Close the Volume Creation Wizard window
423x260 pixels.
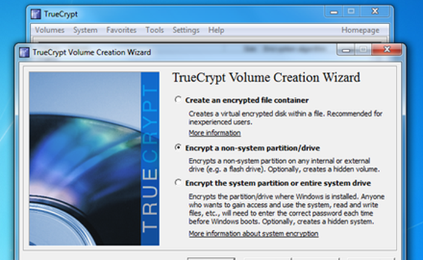[387, 50]
